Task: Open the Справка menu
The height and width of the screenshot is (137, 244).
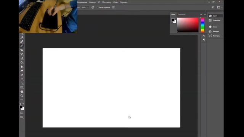Action: point(124,2)
